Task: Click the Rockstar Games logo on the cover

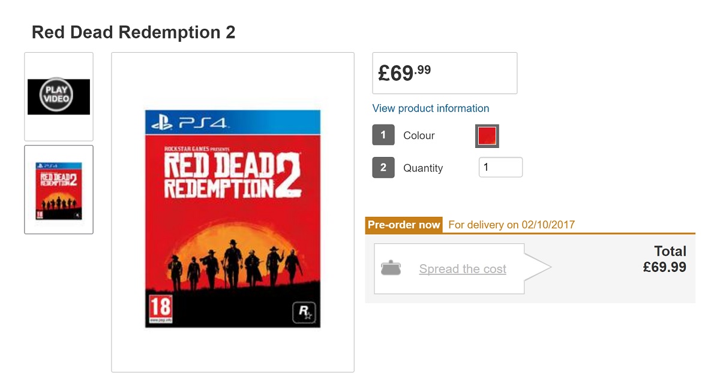Action: (303, 313)
